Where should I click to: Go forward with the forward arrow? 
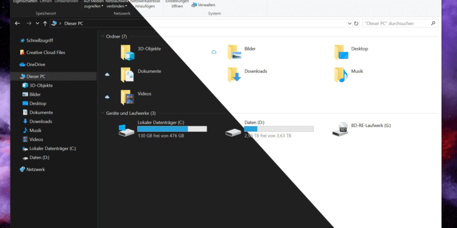[29, 24]
